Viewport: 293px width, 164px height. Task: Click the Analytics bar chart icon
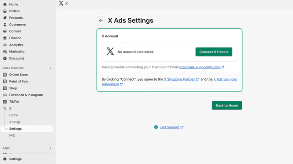click(x=5, y=45)
